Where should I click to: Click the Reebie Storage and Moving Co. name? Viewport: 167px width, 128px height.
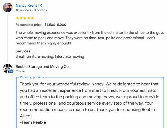(x=43, y=67)
